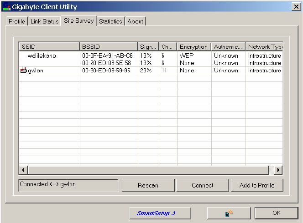
Task: Click the horizontal scrollbar thumb
Action: (148, 170)
